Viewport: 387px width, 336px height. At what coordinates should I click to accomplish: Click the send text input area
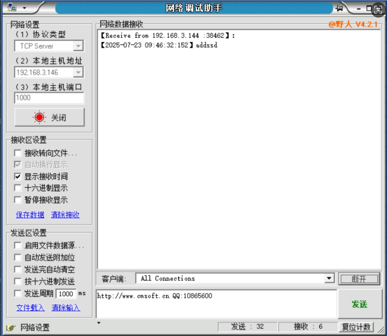tap(217, 304)
